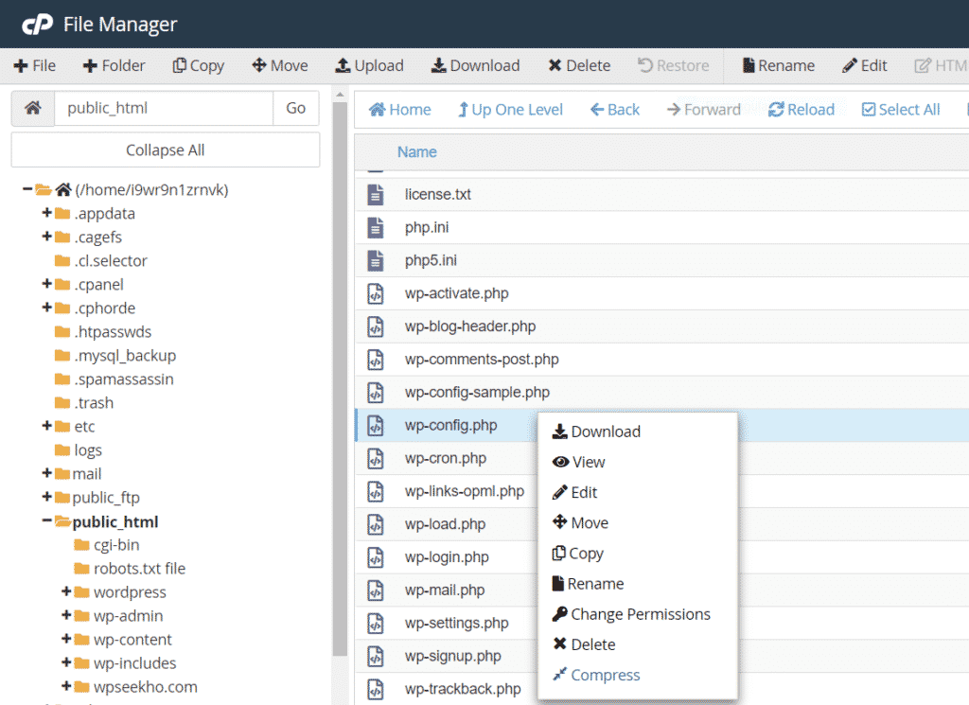969x705 pixels.
Task: Select the wp-cron.php file
Action: (x=446, y=458)
